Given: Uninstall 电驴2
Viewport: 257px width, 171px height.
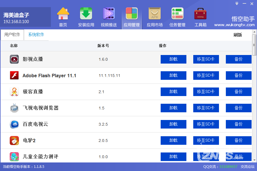Looking at the screenshot, I should (174, 141).
